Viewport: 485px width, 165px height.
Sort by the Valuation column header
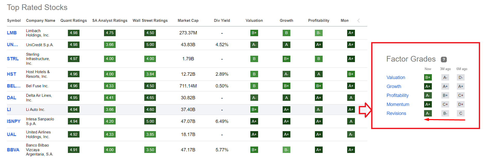point(254,21)
